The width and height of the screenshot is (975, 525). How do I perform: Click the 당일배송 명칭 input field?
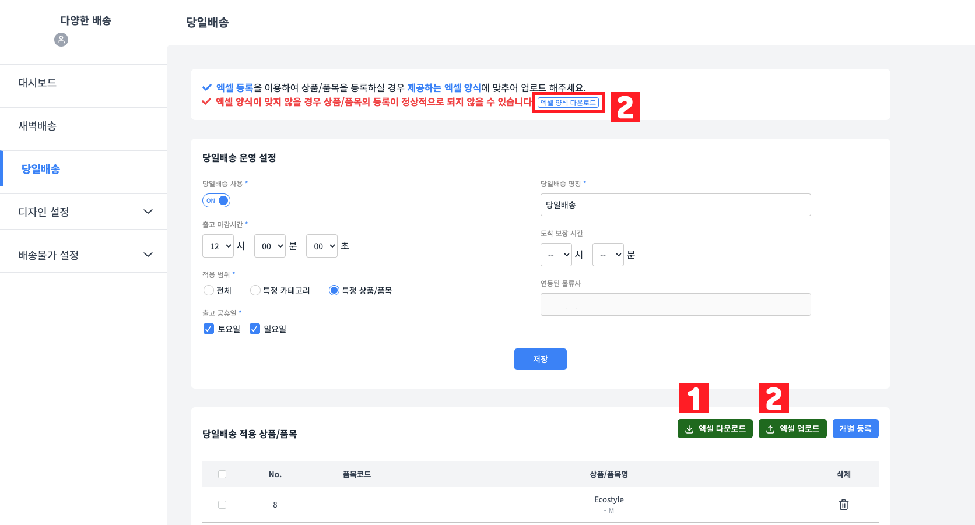(x=675, y=205)
